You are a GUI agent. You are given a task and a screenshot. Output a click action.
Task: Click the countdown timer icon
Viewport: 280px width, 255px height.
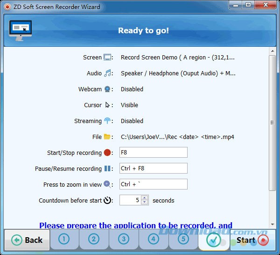[108, 201]
